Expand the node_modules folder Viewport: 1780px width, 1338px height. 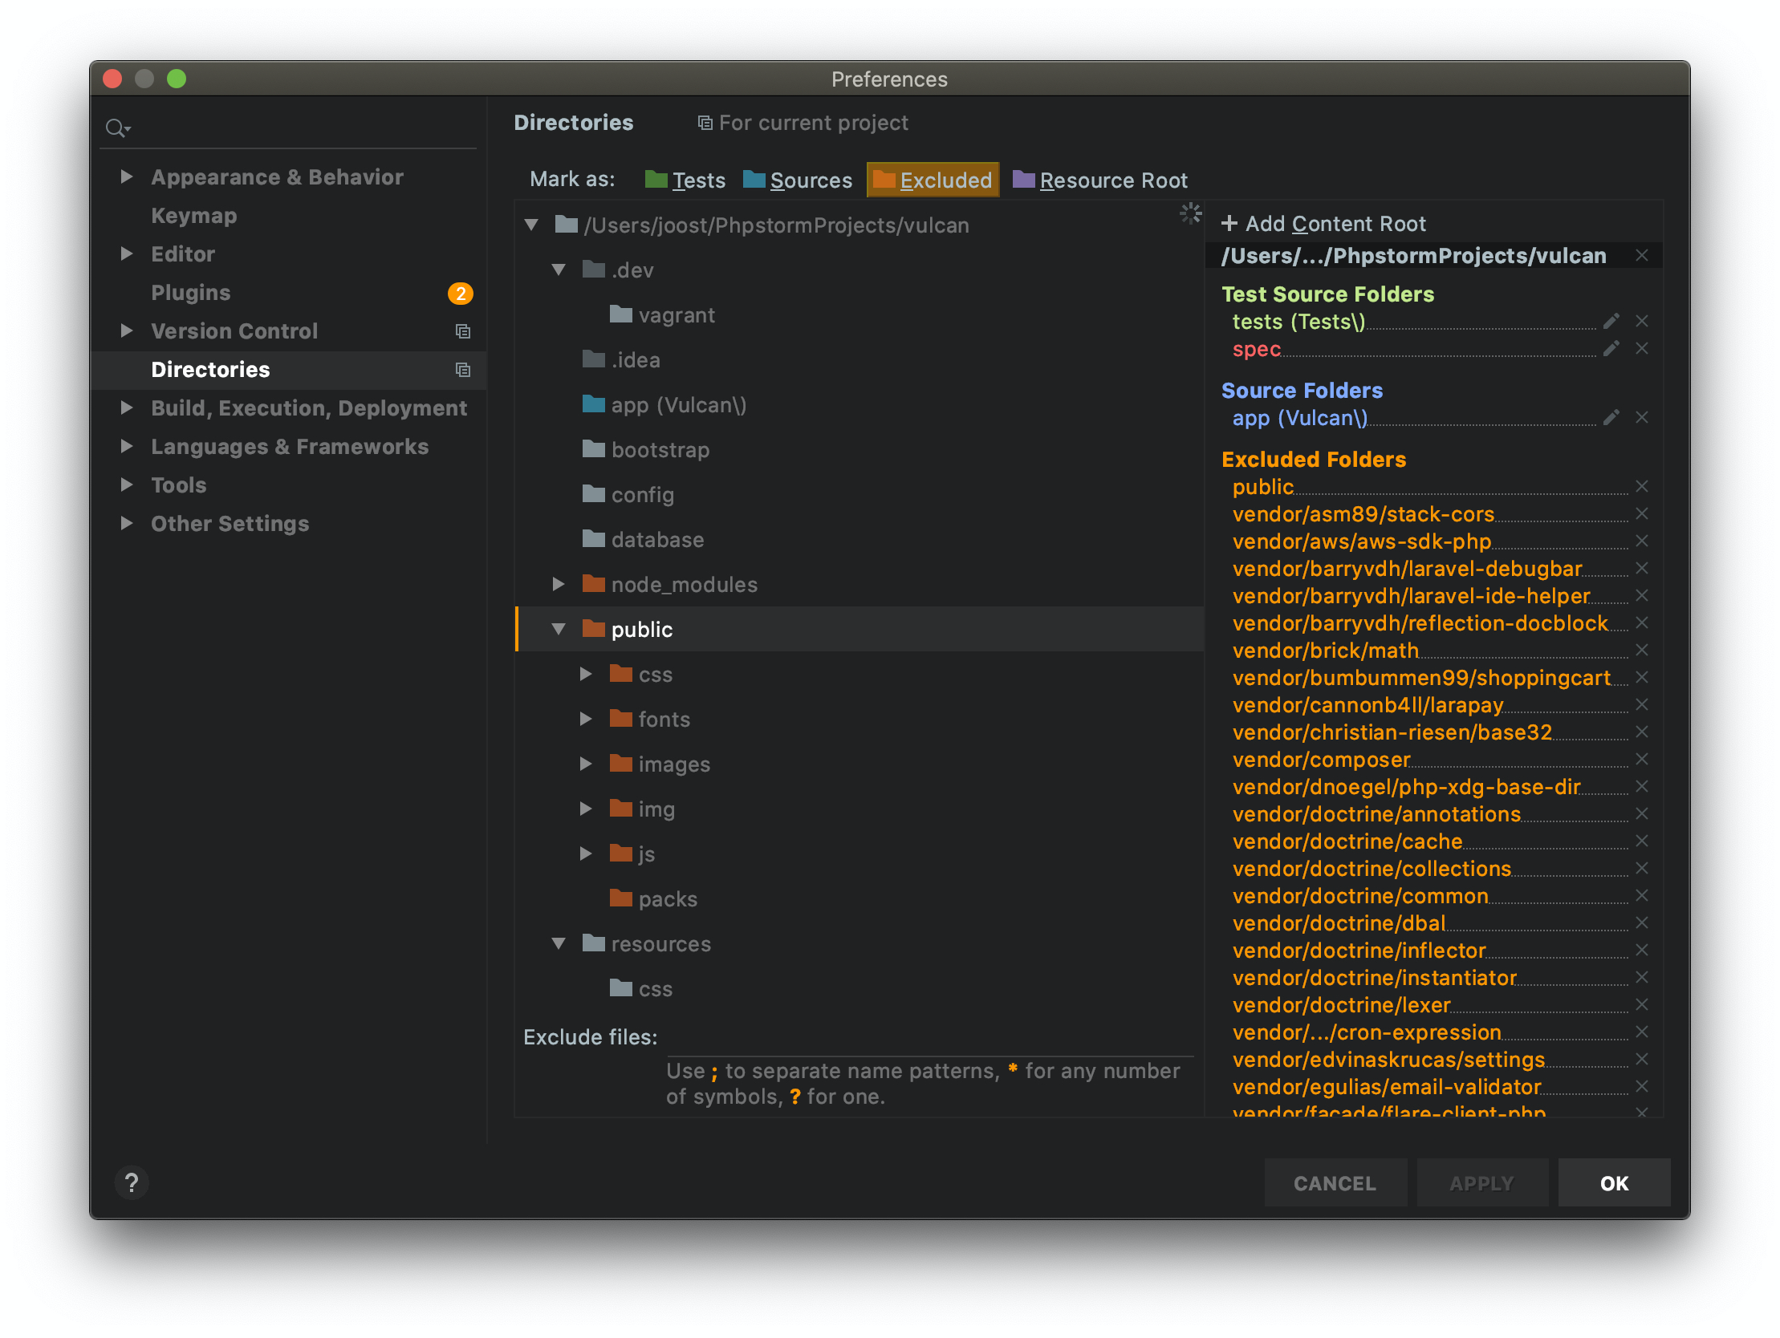pyautogui.click(x=559, y=585)
